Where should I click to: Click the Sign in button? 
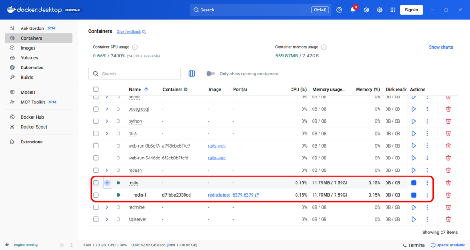tap(411, 10)
